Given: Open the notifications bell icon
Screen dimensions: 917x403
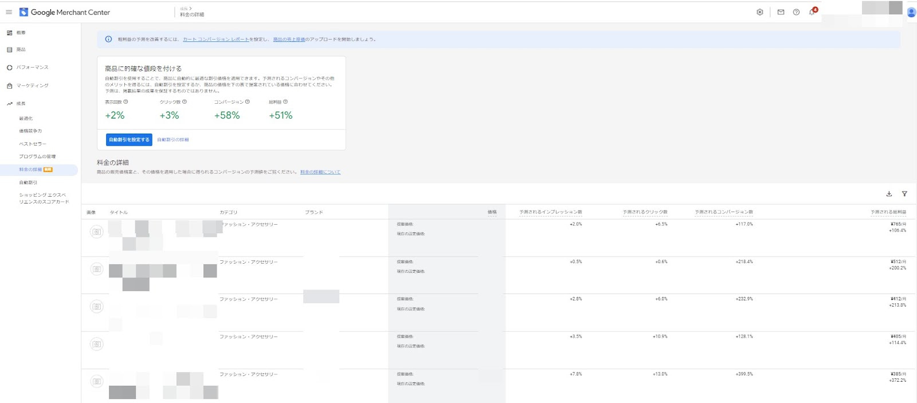Looking at the screenshot, I should point(812,12).
